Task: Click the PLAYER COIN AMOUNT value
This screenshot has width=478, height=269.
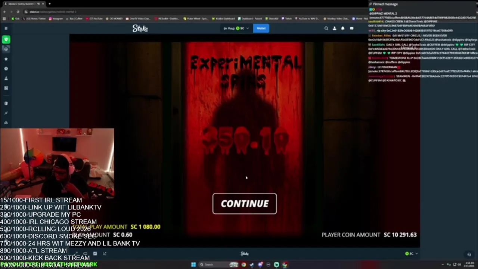Action: 400,235
